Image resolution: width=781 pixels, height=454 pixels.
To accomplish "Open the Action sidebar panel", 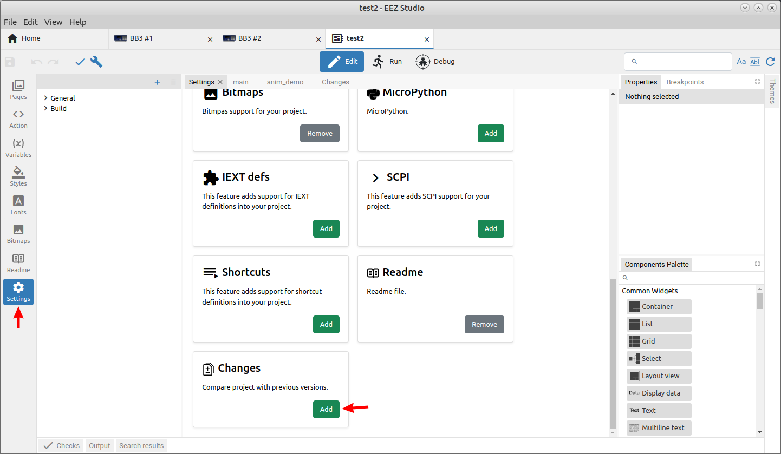I will tap(18, 119).
